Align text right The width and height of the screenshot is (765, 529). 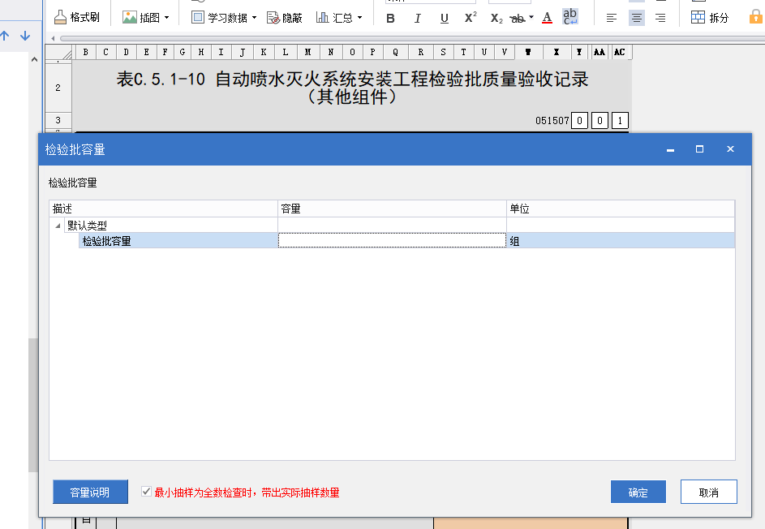[660, 19]
